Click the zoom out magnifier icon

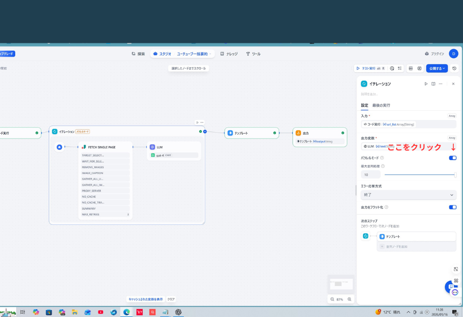point(332,299)
